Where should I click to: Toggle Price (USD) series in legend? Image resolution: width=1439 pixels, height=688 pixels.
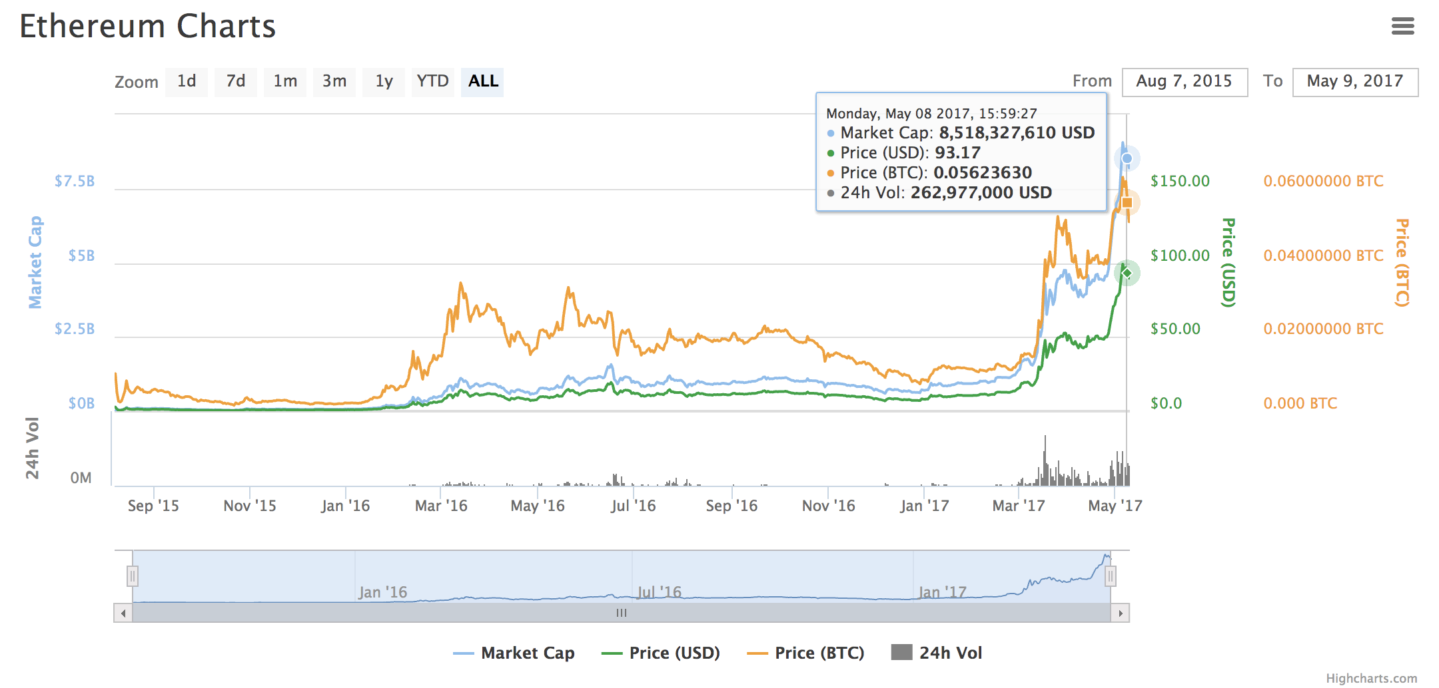(660, 653)
